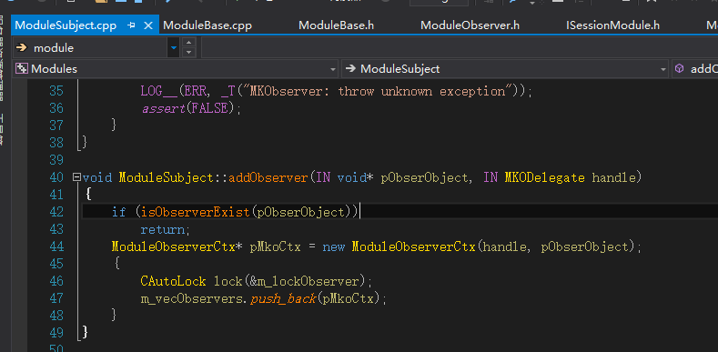Collapse the addObserver function at line 40
The width and height of the screenshot is (718, 352).
click(77, 177)
